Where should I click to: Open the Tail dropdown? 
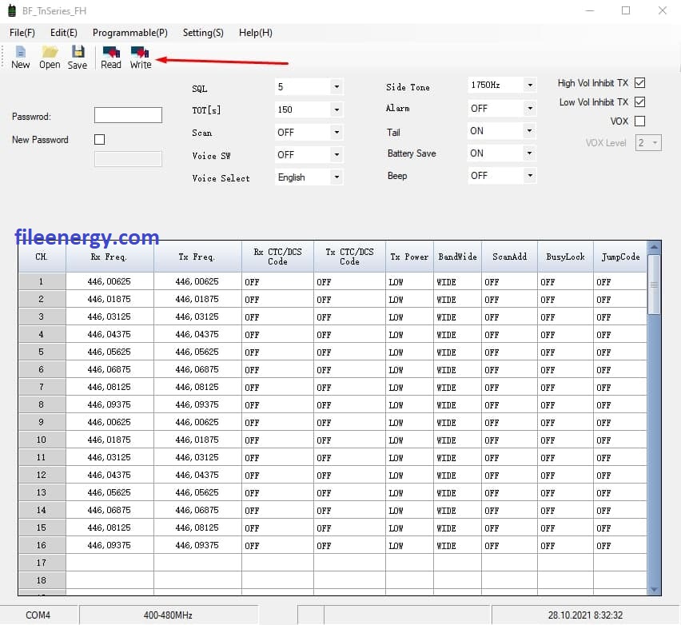pos(530,131)
